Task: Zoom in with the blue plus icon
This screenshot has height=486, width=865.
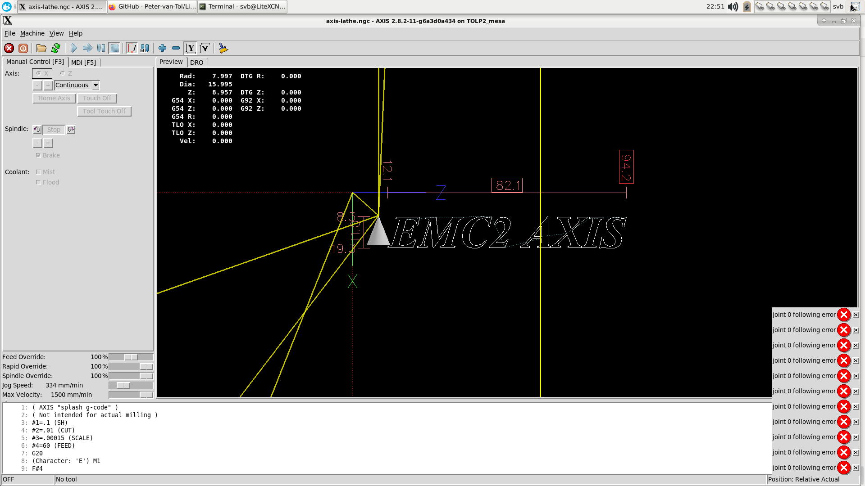Action: pos(163,48)
